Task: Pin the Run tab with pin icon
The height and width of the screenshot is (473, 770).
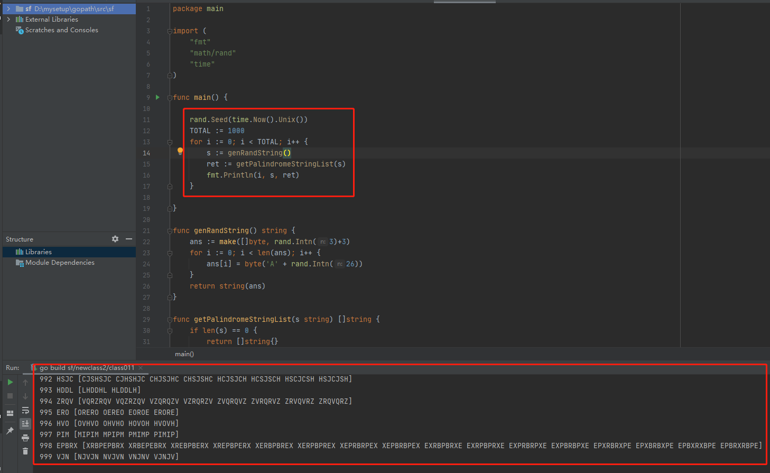Action: coord(10,431)
